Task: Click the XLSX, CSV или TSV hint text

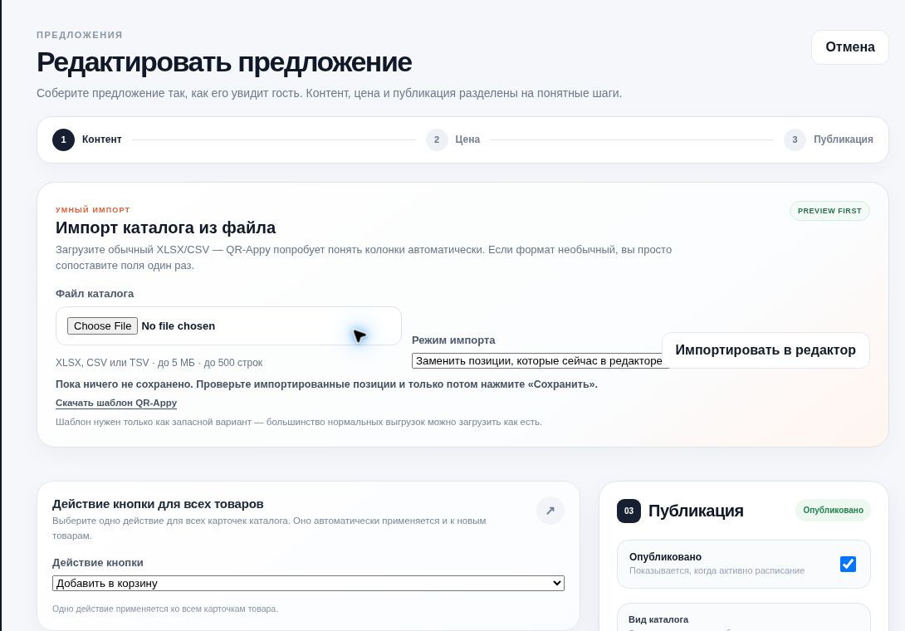Action: [159, 363]
